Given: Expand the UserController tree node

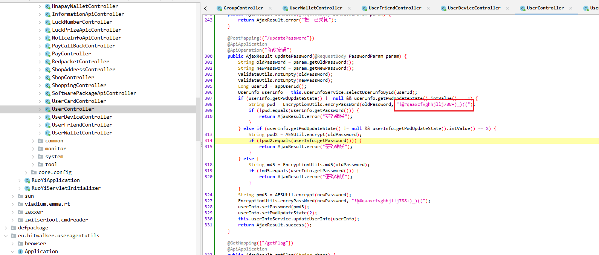Looking at the screenshot, I should (x=40, y=109).
